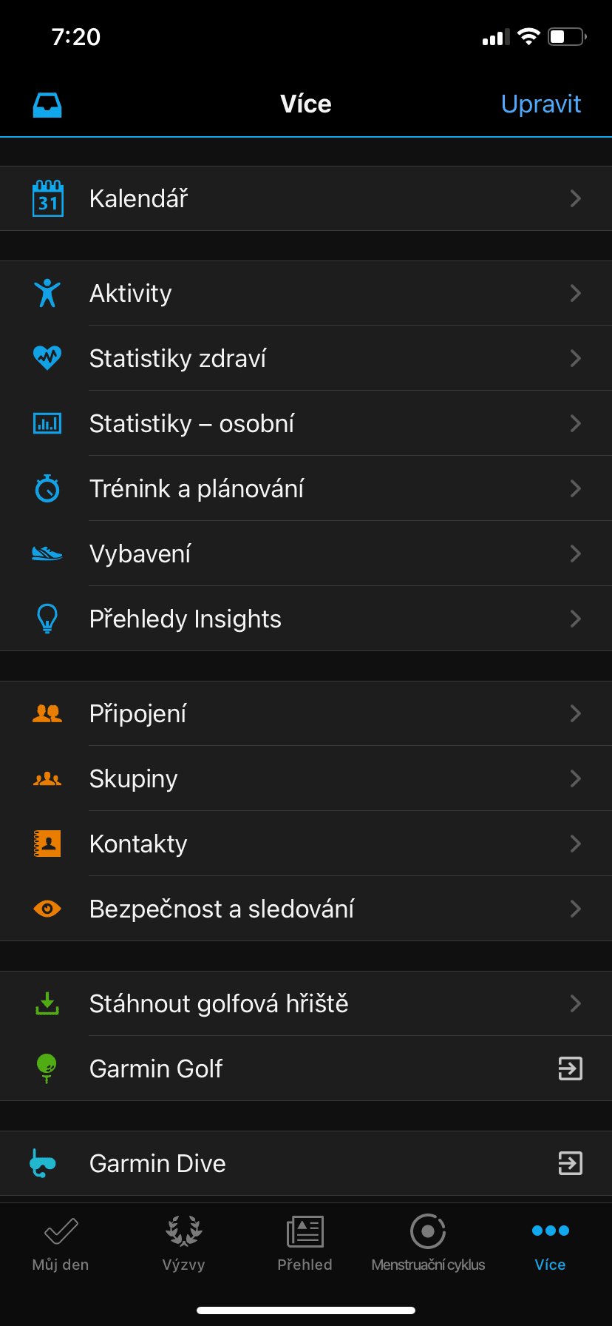Tap the Vybavení running shoe icon

click(47, 553)
